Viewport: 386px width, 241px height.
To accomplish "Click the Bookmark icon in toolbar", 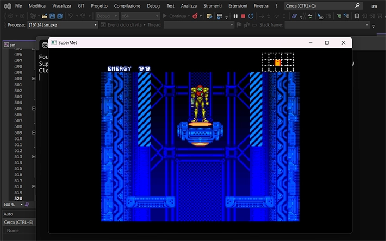I will click(x=357, y=16).
